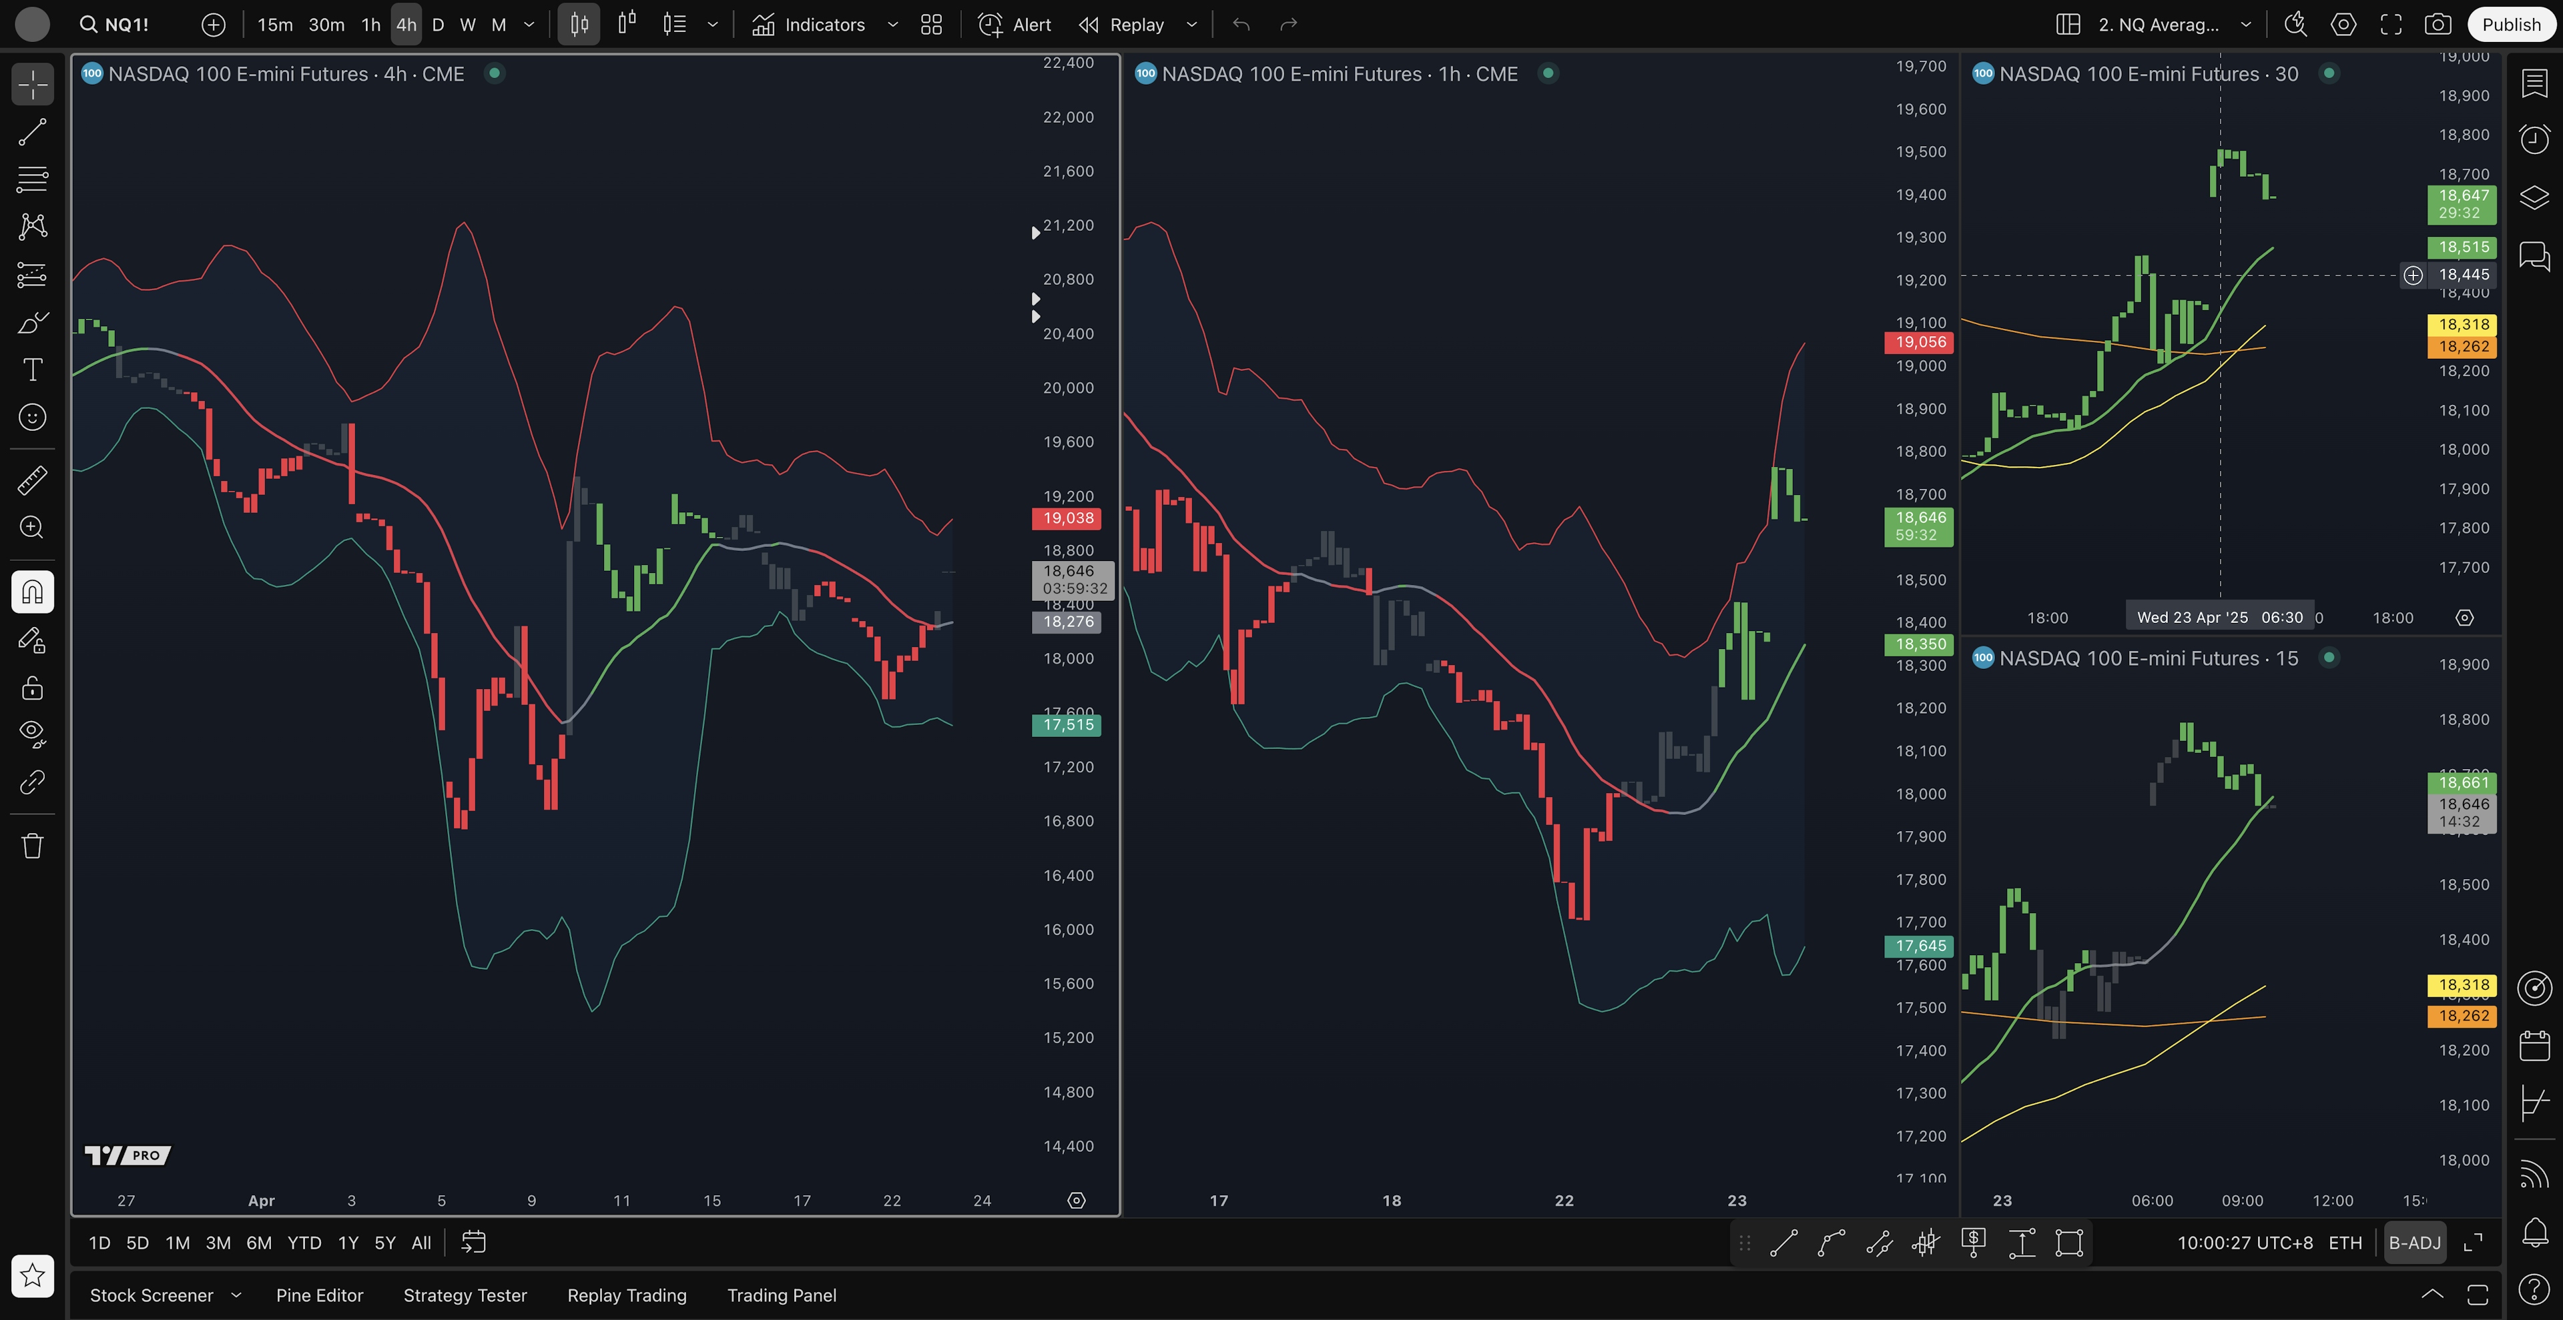Open the Strategy Tester tab
Image resolution: width=2563 pixels, height=1320 pixels.
point(465,1295)
